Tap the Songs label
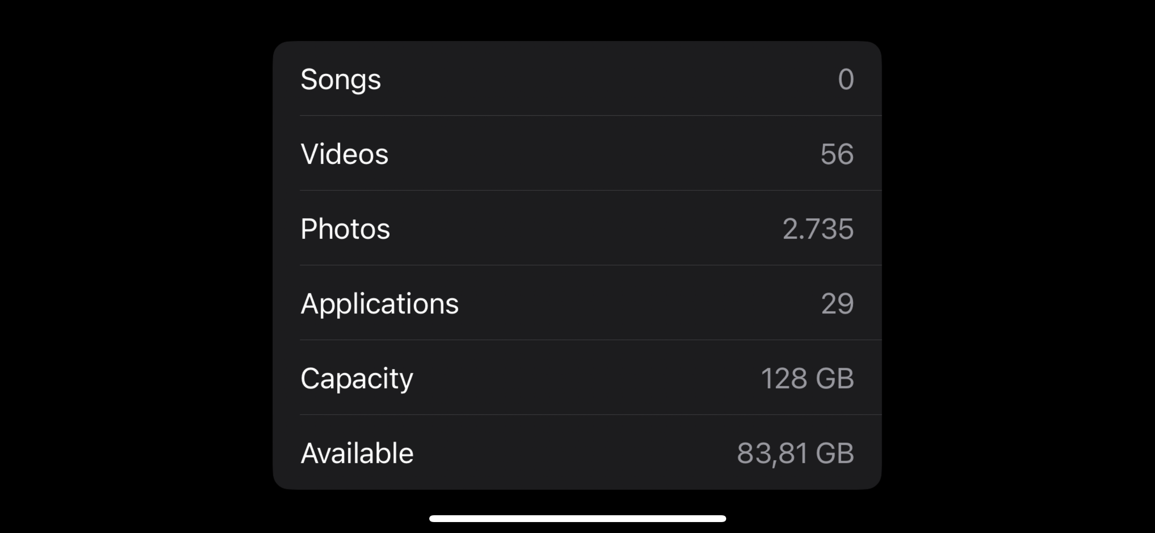The height and width of the screenshot is (533, 1155). (340, 80)
